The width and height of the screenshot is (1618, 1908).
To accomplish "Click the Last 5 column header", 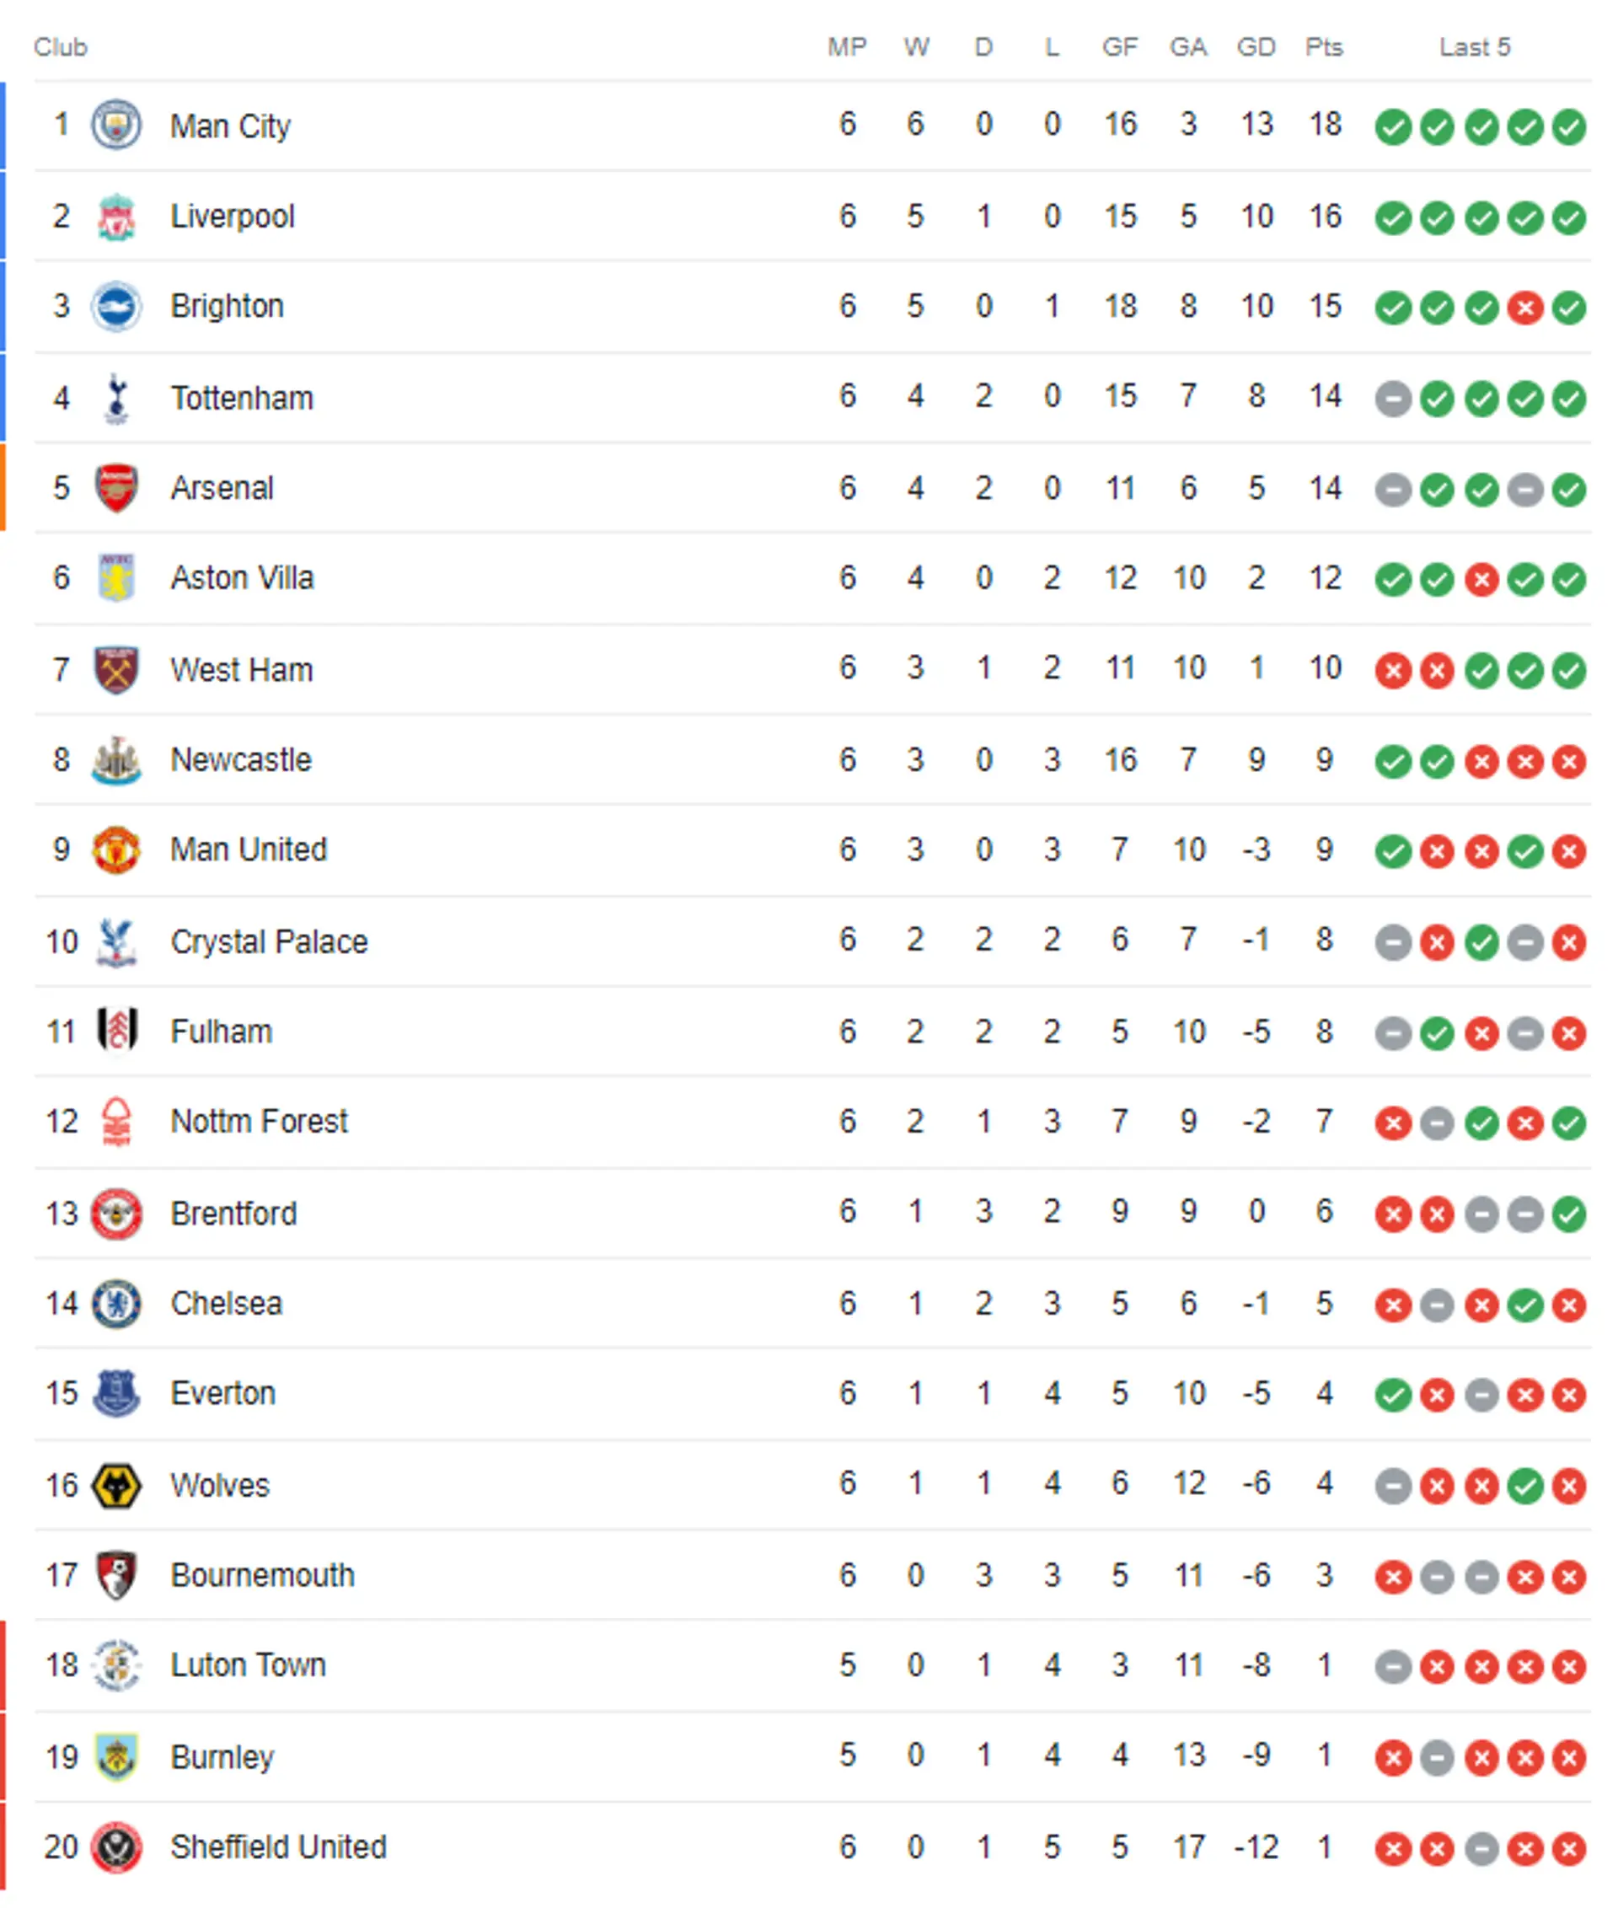I will (x=1475, y=47).
